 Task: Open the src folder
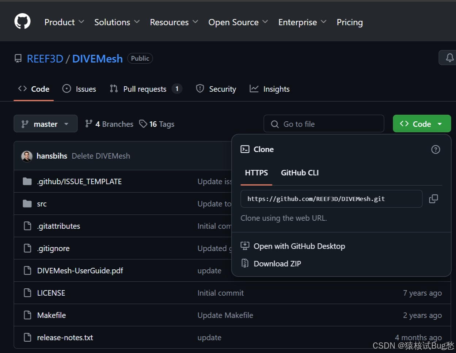pos(42,204)
